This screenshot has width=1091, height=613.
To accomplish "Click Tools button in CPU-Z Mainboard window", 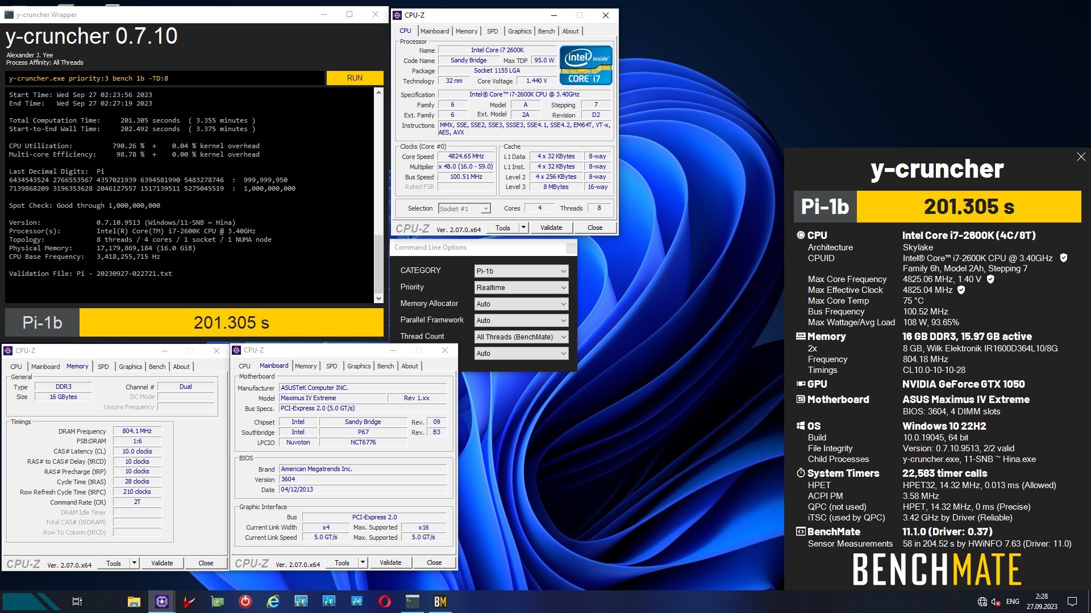I will click(x=342, y=562).
